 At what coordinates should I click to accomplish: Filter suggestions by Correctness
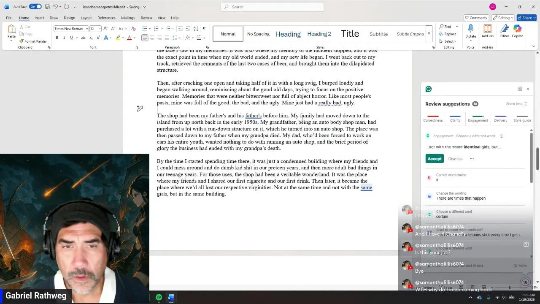pos(433,119)
